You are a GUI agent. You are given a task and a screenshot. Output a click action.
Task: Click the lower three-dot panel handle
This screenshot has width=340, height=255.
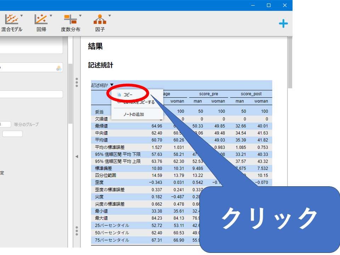pos(77,231)
